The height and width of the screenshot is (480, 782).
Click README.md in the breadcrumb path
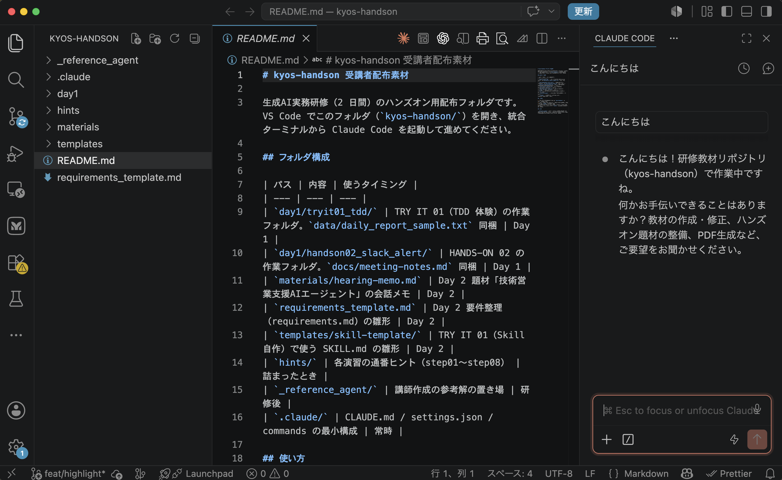(269, 60)
